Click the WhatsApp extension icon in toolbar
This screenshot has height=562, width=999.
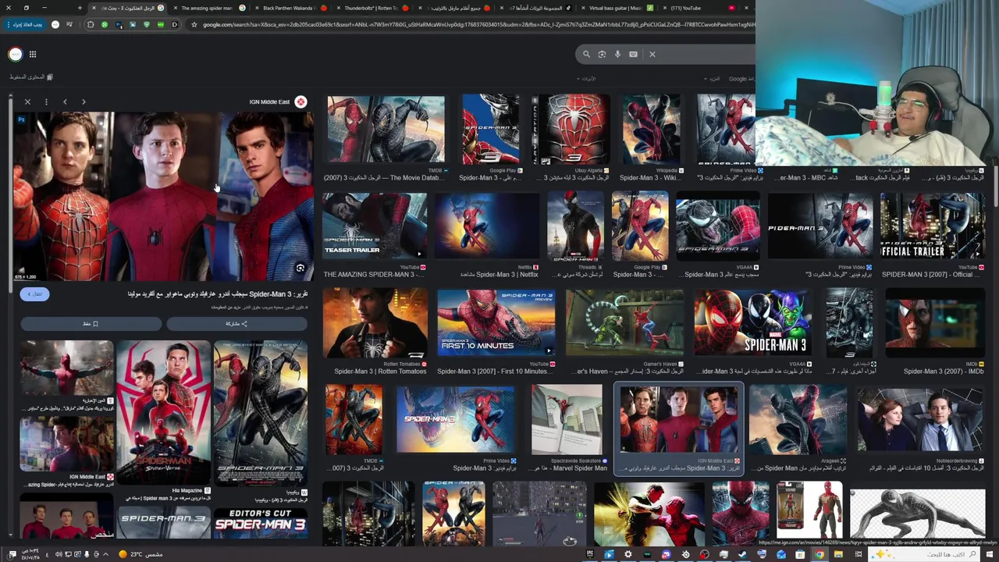(x=104, y=24)
